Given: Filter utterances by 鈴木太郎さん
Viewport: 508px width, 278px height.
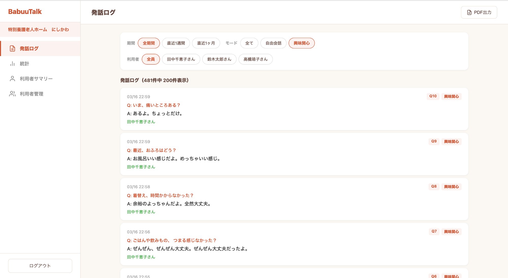Looking at the screenshot, I should (219, 59).
